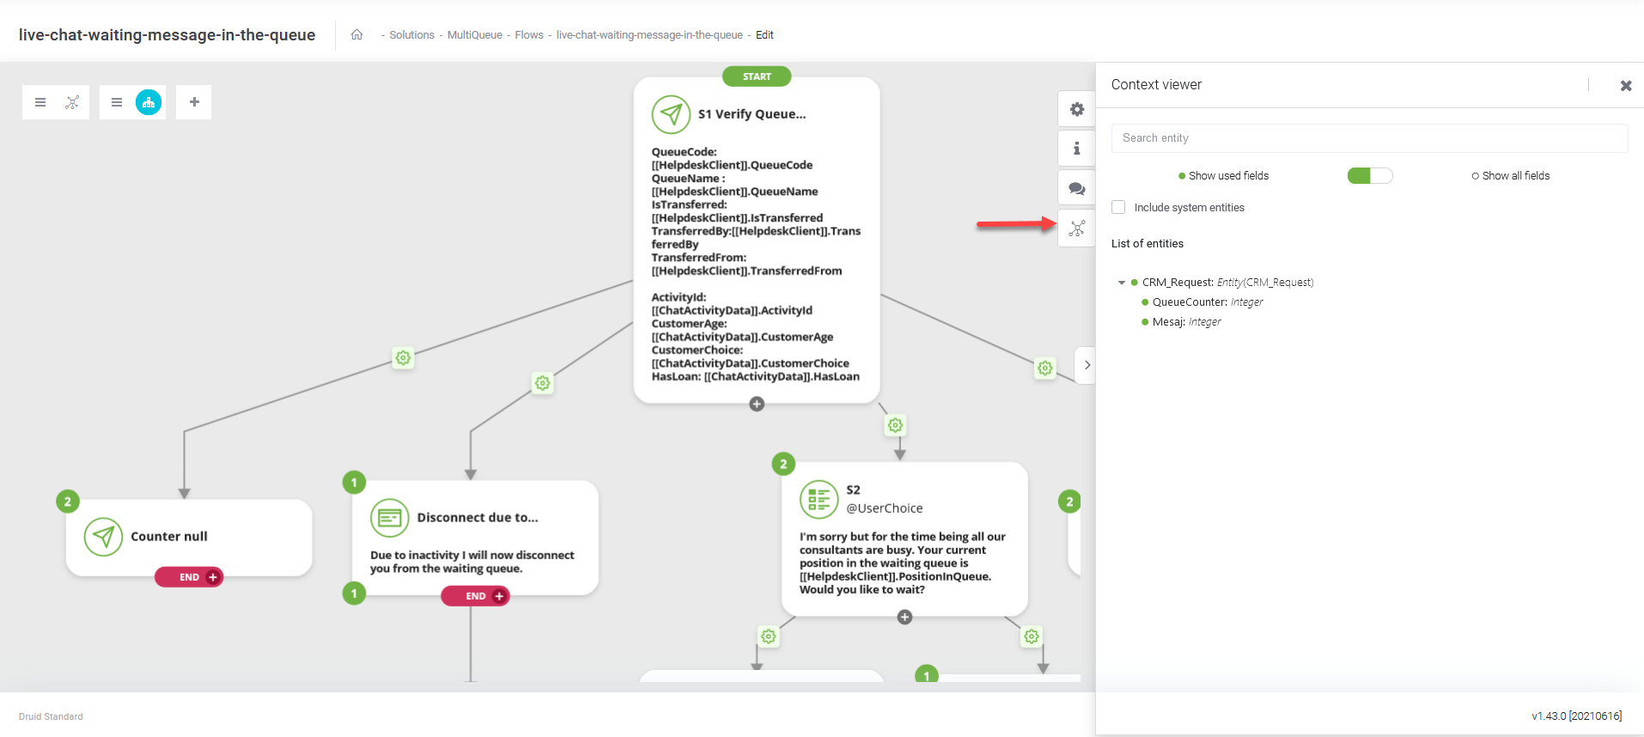Enable Include system entities checkbox

(x=1118, y=208)
